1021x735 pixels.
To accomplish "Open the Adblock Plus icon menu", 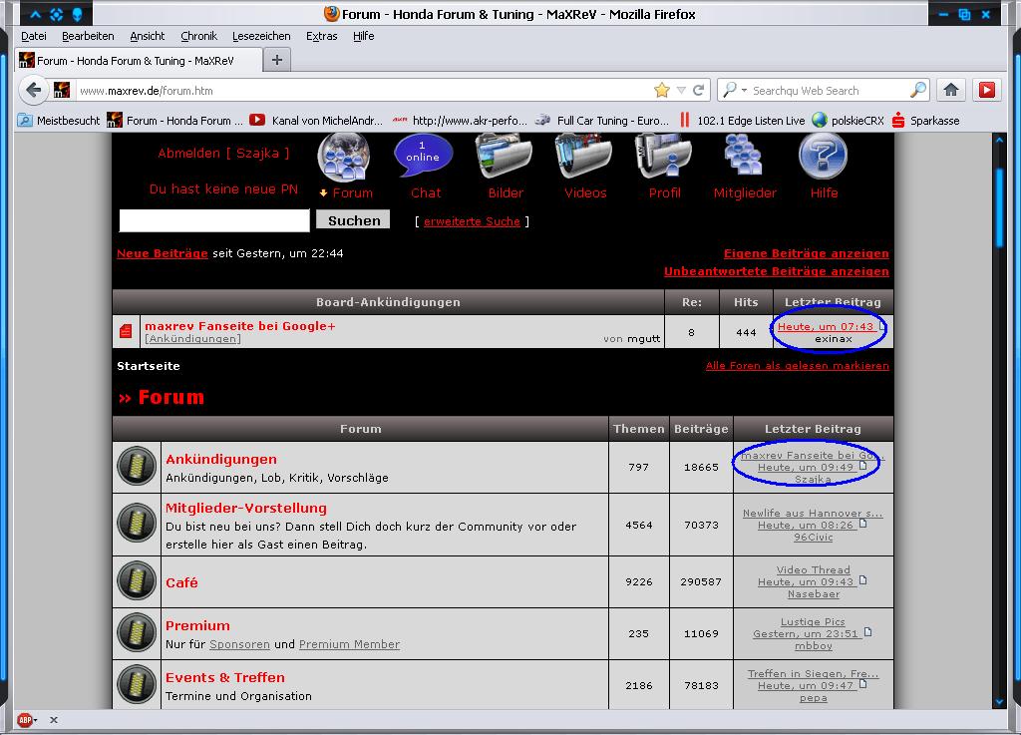I will (25, 720).
